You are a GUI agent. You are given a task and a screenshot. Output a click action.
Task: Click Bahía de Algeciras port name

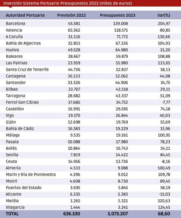tap(23, 43)
